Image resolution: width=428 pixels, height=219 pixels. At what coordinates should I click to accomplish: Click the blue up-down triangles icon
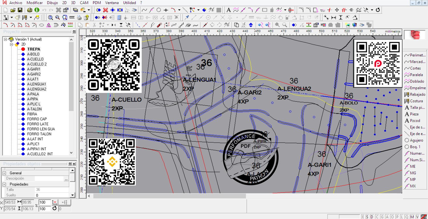click(251, 25)
